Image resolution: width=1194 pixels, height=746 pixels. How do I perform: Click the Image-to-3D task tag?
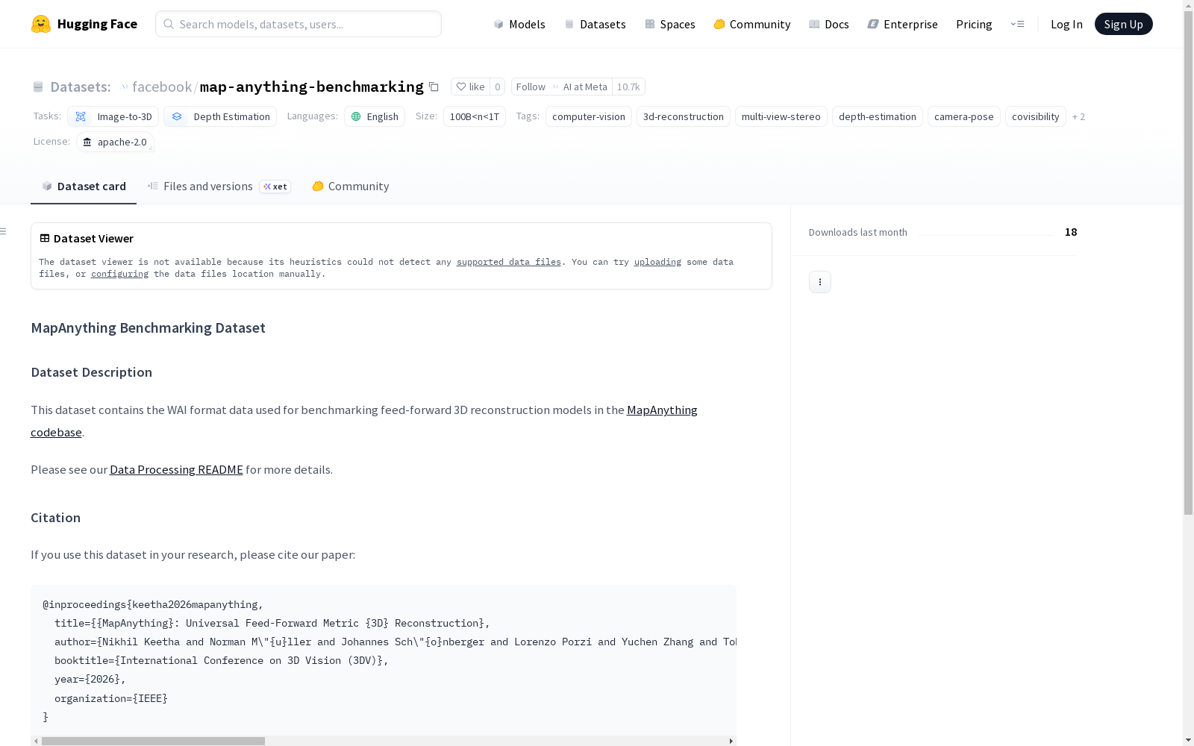coord(113,116)
